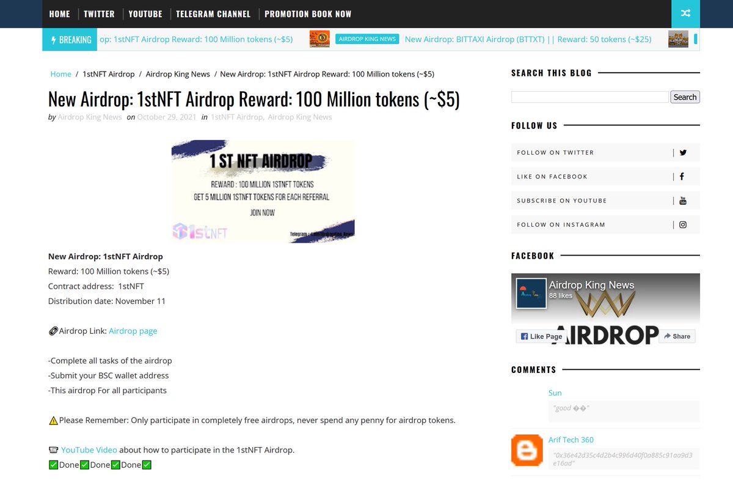The width and height of the screenshot is (733, 480).
Task: Click the Search button in the sidebar
Action: point(685,97)
